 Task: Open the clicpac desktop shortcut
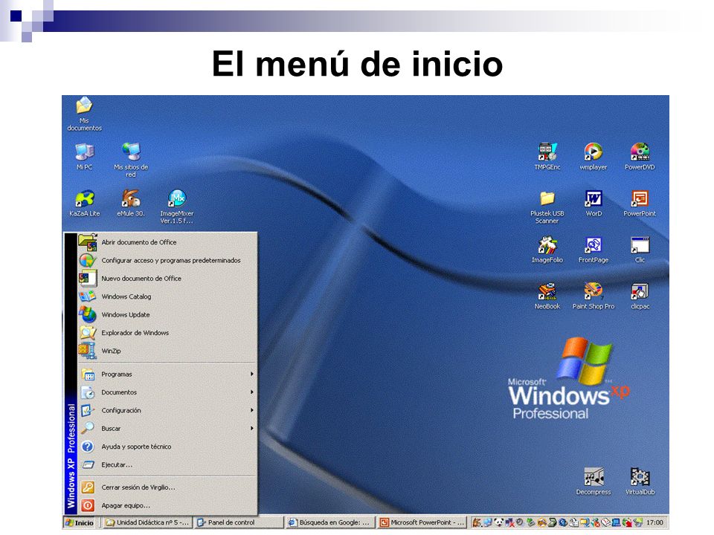[x=640, y=296]
